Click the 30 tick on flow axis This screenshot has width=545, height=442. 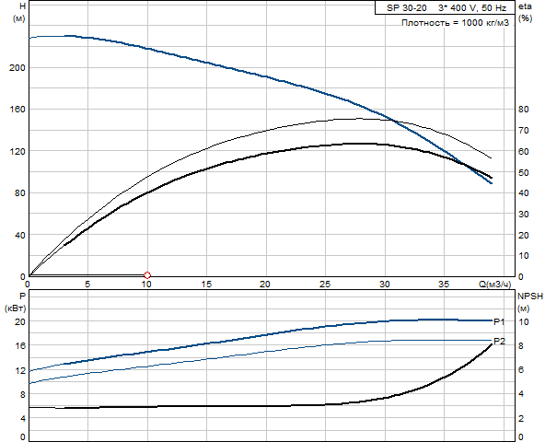tap(385, 285)
